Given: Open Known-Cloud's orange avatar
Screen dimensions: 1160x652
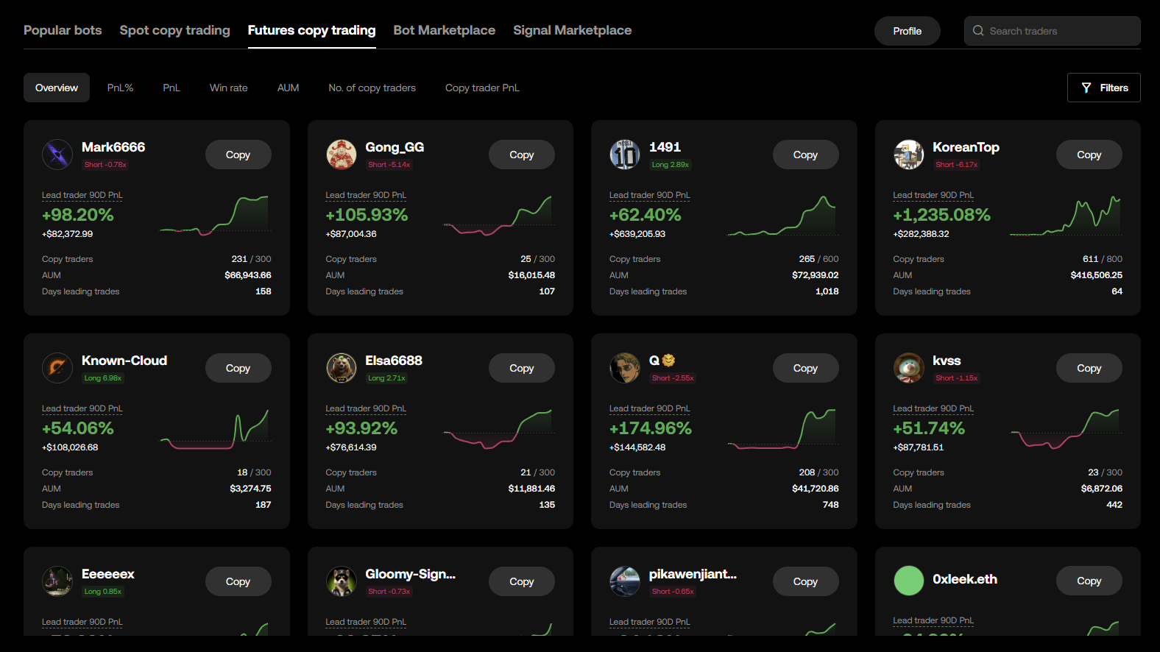Looking at the screenshot, I should point(57,368).
